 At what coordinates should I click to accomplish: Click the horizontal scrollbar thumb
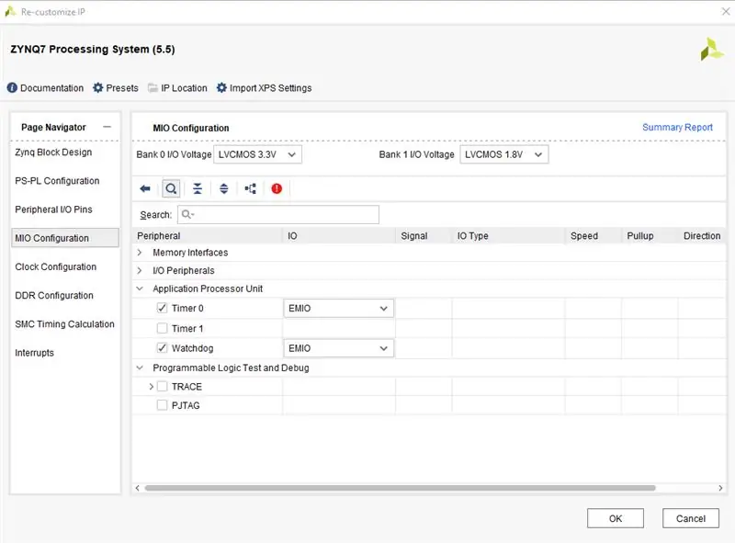(x=400, y=488)
